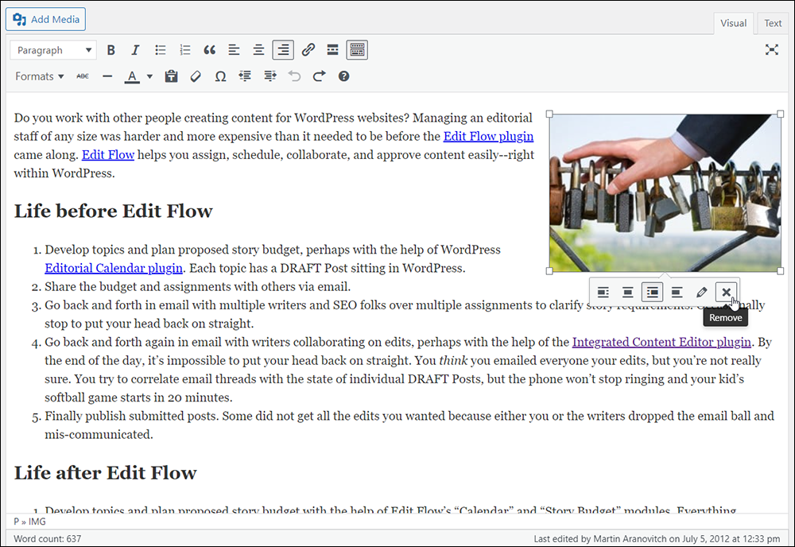Insert Read More tag
Image resolution: width=795 pixels, height=547 pixels.
pyautogui.click(x=332, y=50)
